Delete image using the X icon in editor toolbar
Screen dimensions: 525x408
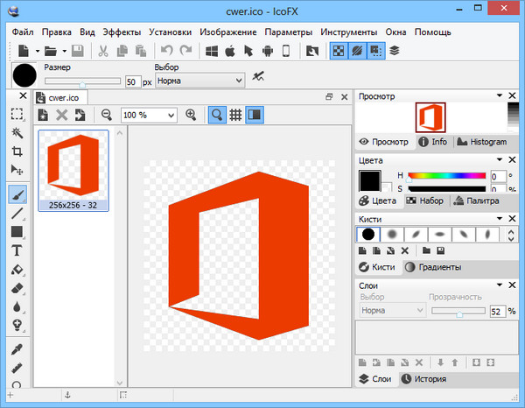tap(61, 115)
